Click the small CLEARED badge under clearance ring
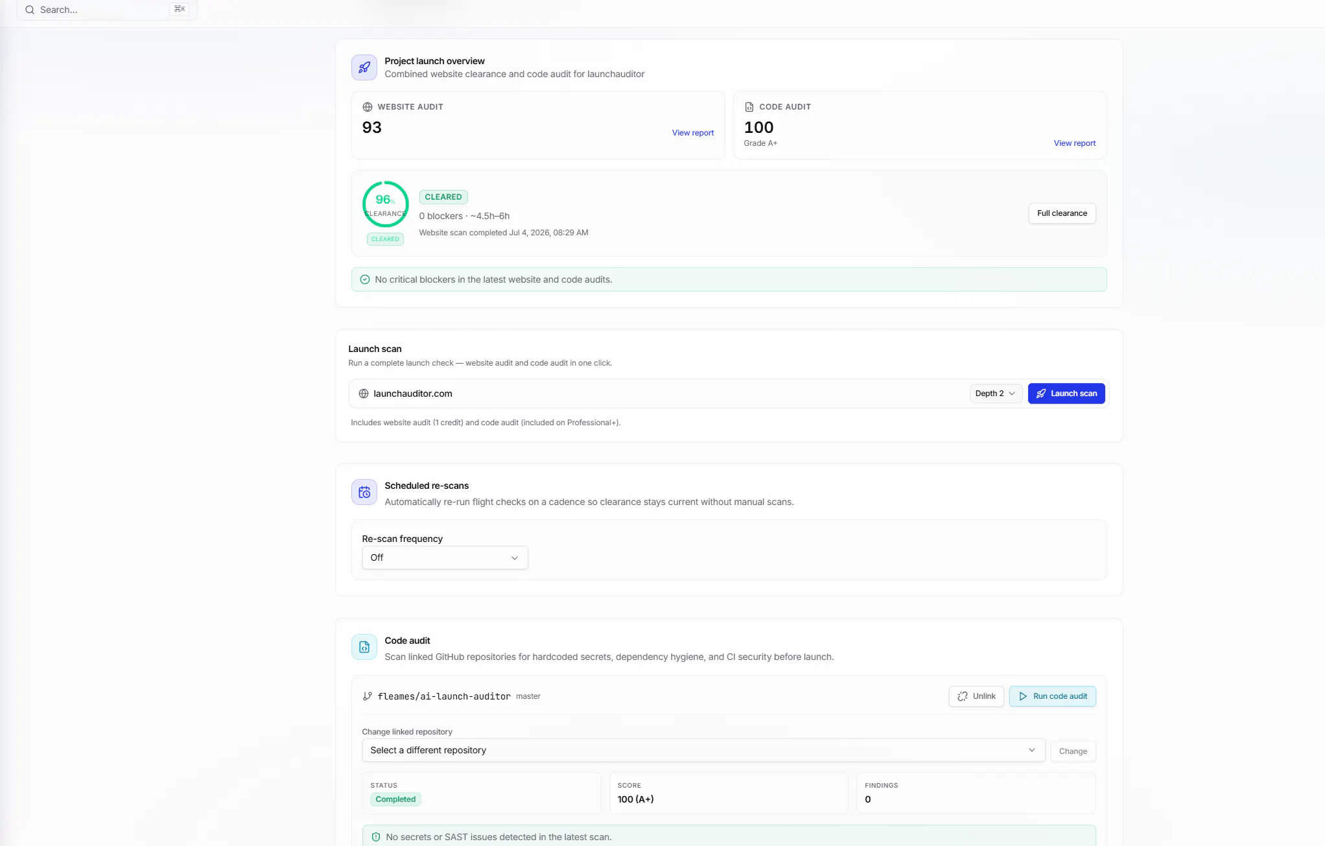 pos(386,239)
